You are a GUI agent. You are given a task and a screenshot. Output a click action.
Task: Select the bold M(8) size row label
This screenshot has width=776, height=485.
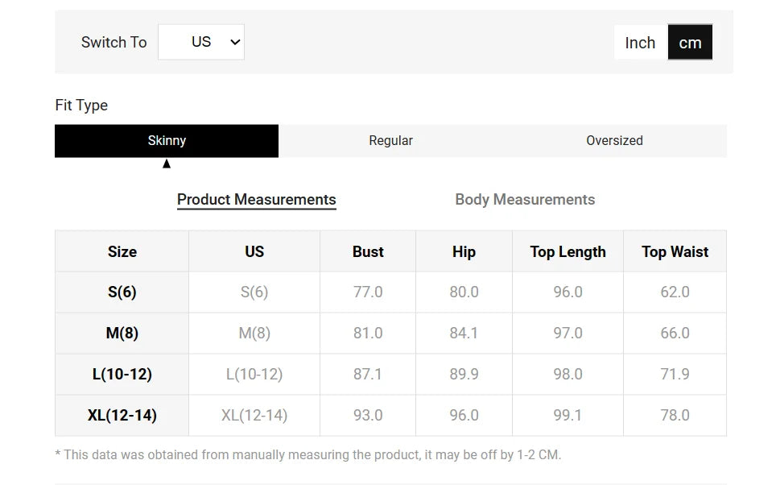pyautogui.click(x=122, y=334)
